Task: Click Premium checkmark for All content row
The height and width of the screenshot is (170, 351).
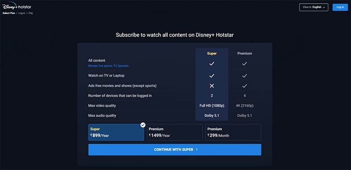Action: coord(245,64)
